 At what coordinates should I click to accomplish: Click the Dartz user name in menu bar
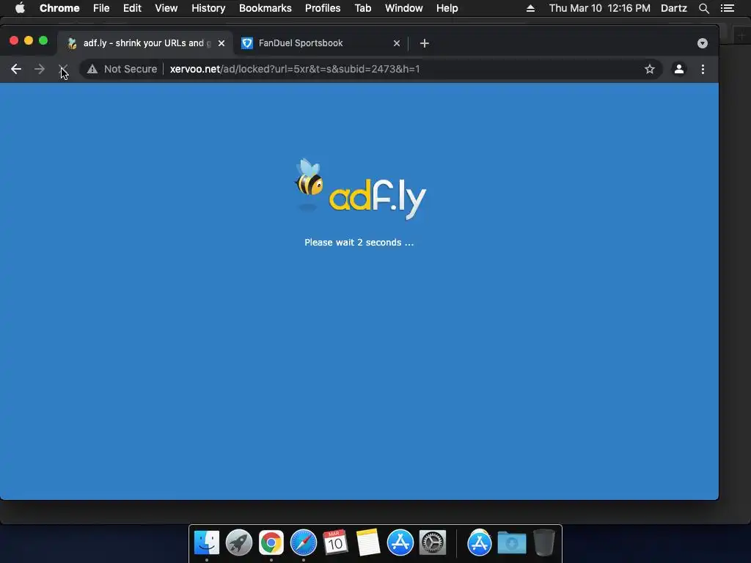tap(673, 8)
